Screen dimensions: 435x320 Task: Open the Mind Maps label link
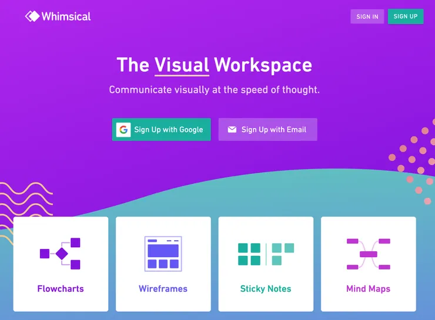pos(369,289)
